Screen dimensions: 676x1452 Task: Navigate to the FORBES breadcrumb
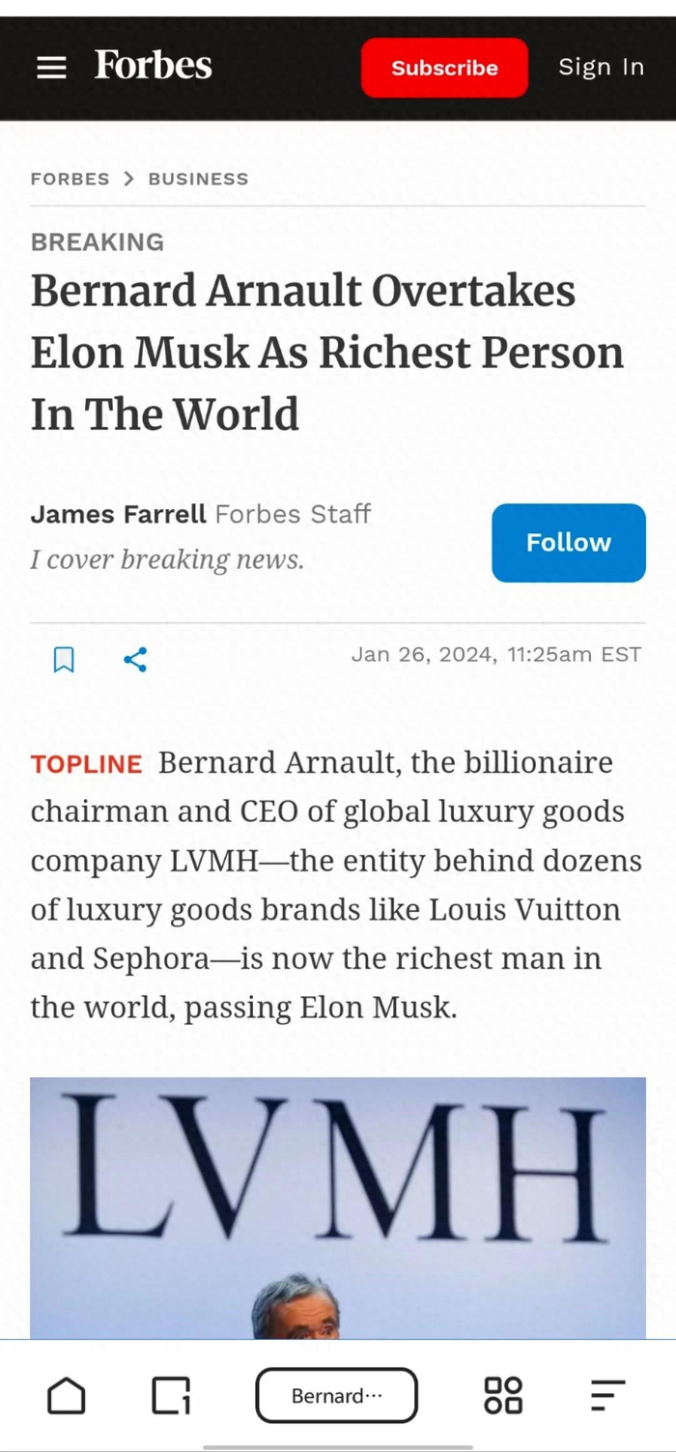70,179
